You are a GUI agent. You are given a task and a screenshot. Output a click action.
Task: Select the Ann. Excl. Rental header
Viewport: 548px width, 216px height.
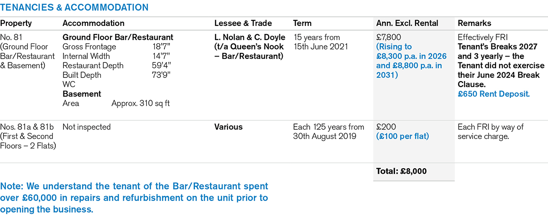(407, 23)
